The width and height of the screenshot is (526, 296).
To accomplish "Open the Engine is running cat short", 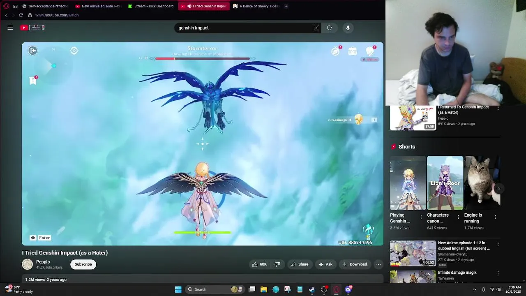I will [x=482, y=183].
